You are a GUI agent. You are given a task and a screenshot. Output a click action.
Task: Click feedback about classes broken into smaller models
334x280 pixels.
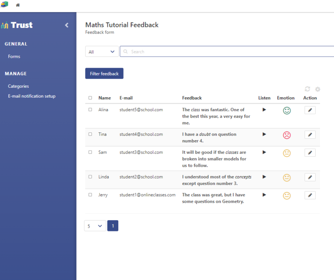click(x=214, y=159)
